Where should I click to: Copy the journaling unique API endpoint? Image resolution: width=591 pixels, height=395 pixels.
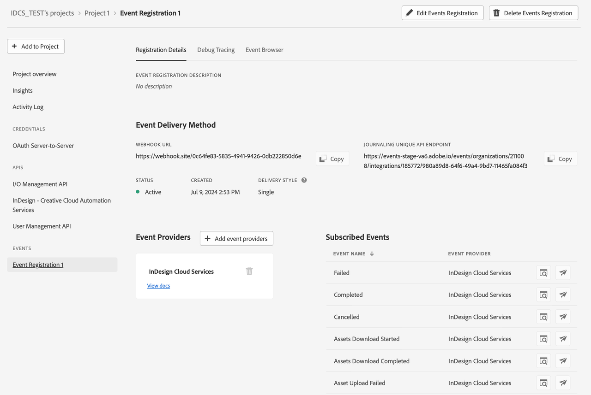coord(561,159)
